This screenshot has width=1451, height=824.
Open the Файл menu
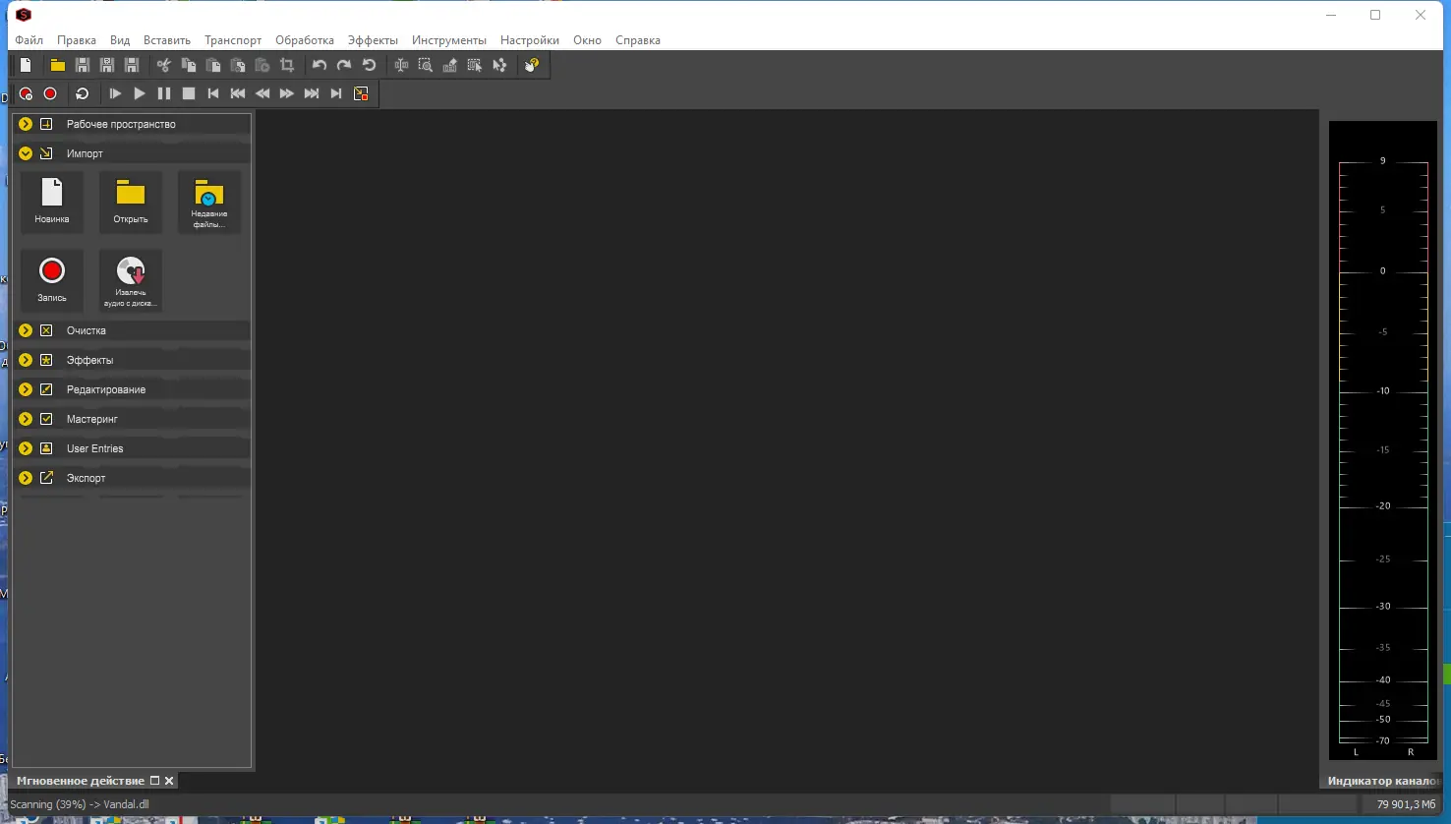29,40
